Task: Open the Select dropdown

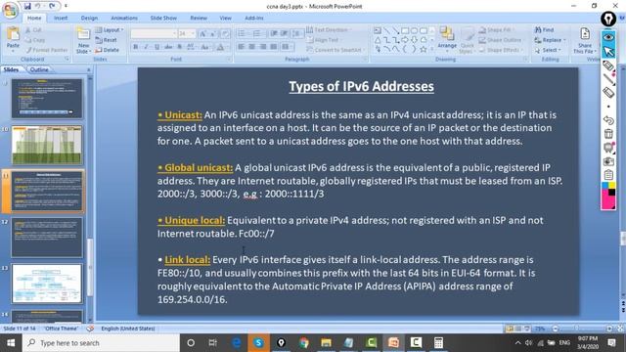Action: [548, 50]
